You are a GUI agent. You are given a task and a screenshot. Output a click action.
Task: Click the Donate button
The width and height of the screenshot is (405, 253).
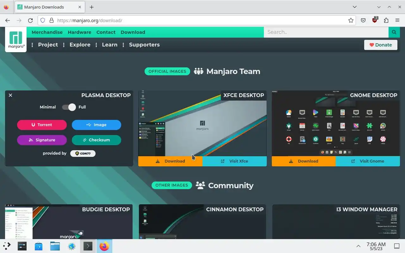click(x=381, y=45)
